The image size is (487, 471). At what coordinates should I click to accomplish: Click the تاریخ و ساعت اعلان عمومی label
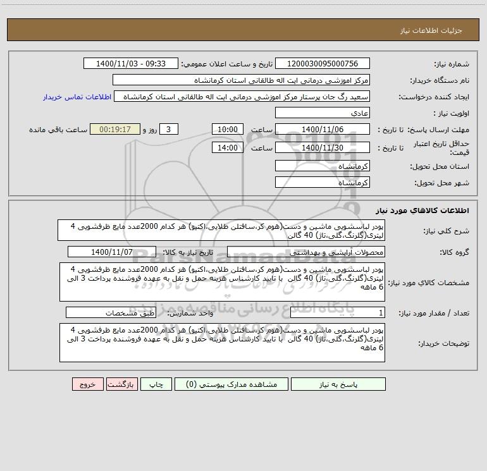tap(226, 64)
